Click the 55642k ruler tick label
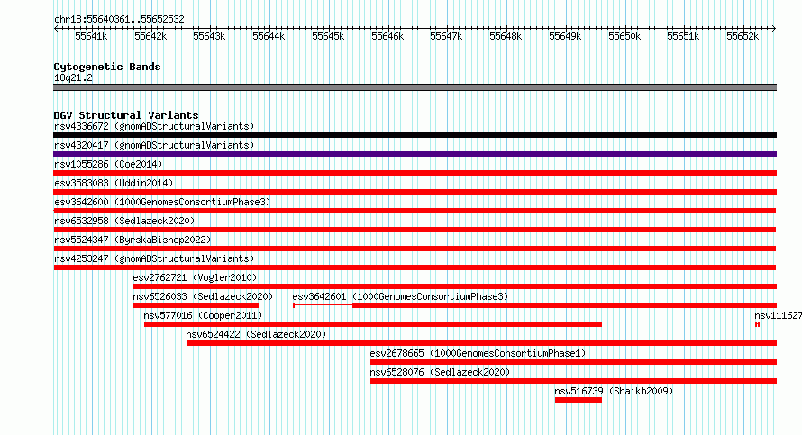This screenshot has width=802, height=435. pos(150,36)
